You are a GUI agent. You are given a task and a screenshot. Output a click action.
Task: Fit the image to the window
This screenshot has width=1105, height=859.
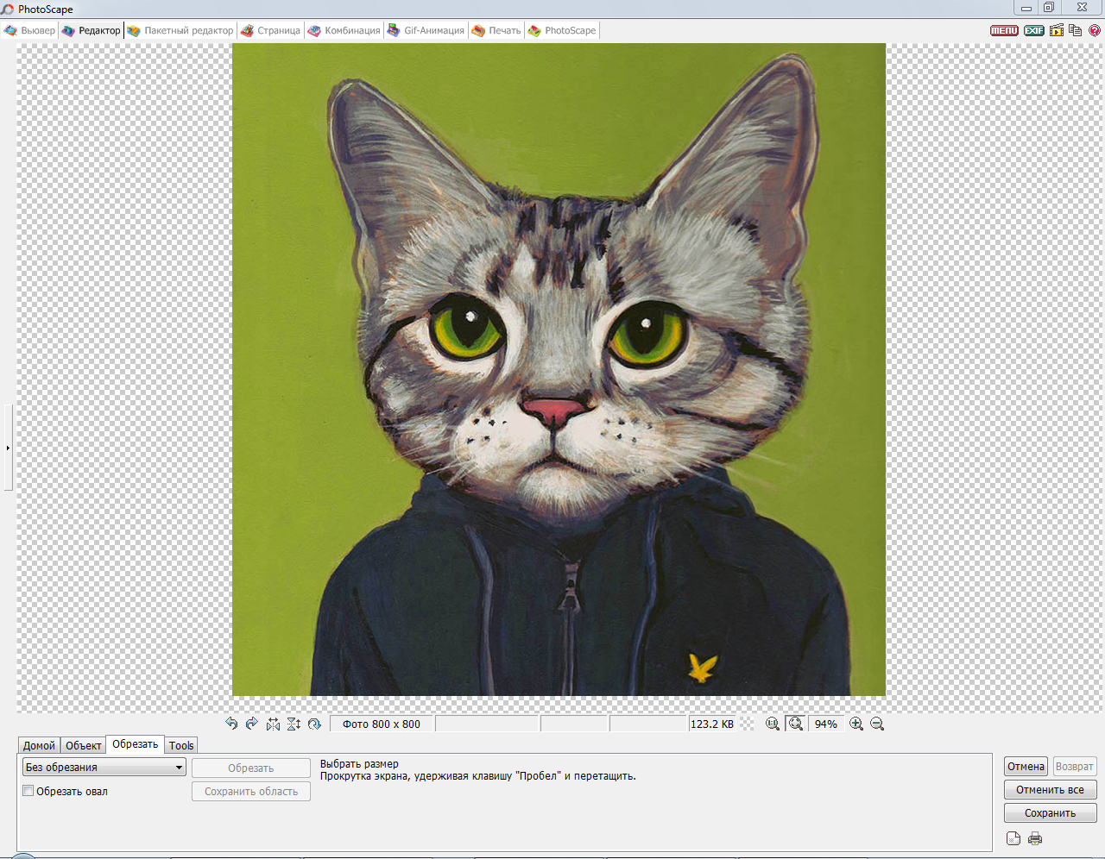coord(795,724)
